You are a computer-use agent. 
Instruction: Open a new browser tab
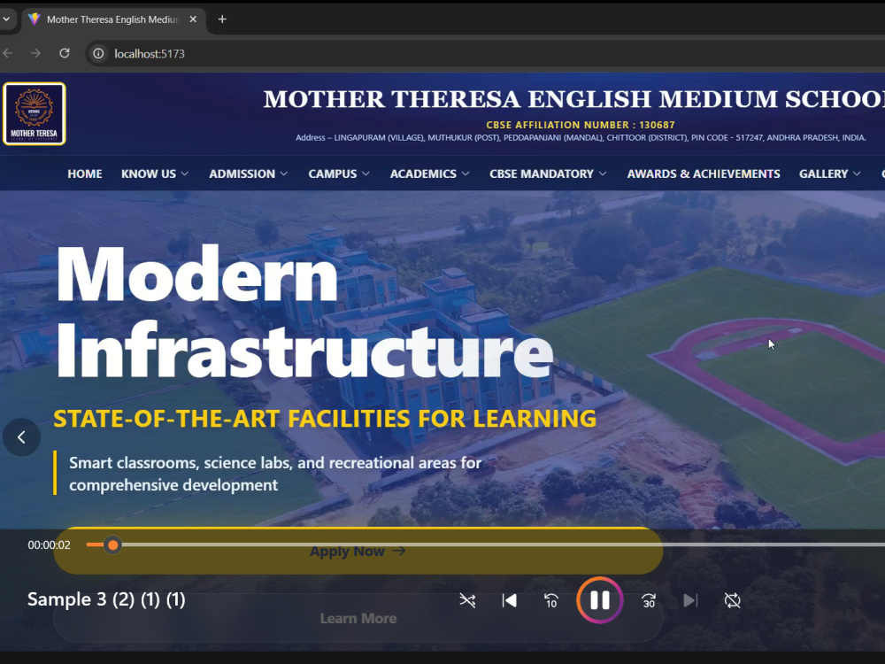pos(222,19)
